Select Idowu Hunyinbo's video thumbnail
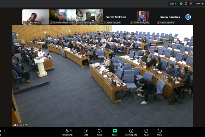This screenshot has height=137, width=205. pos(143,17)
